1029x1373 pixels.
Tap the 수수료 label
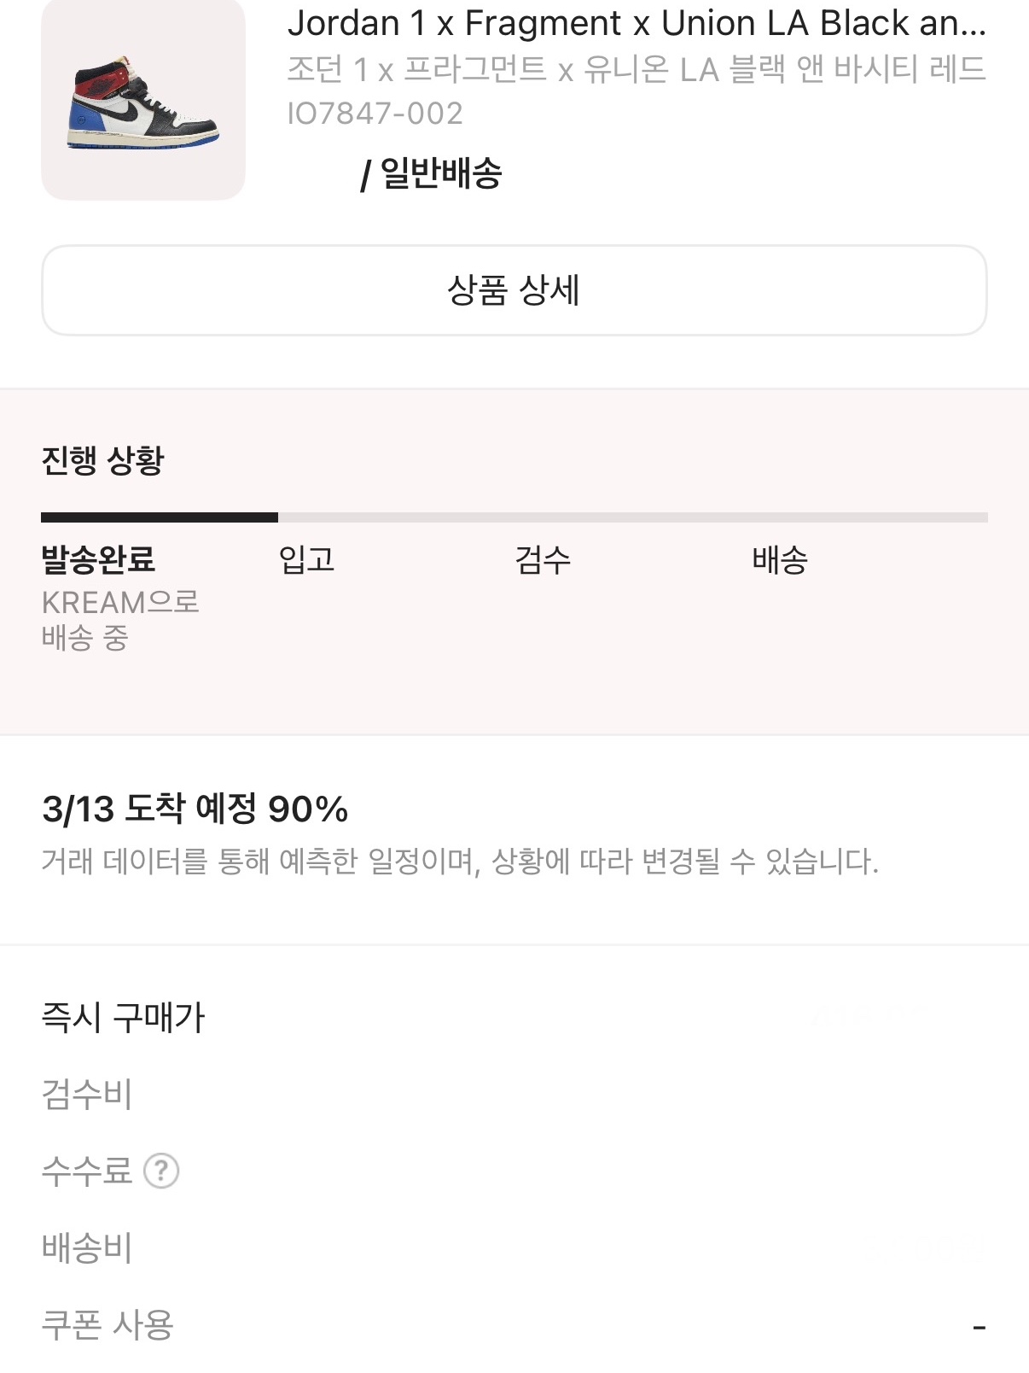[x=87, y=1171]
